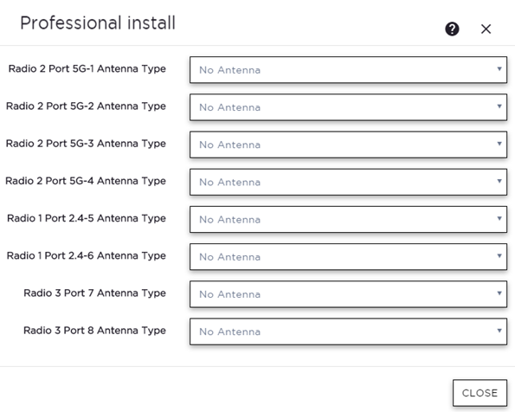The width and height of the screenshot is (515, 412).
Task: Open Radio 2 Port 5G-2 antenna dropdown
Action: coord(348,107)
